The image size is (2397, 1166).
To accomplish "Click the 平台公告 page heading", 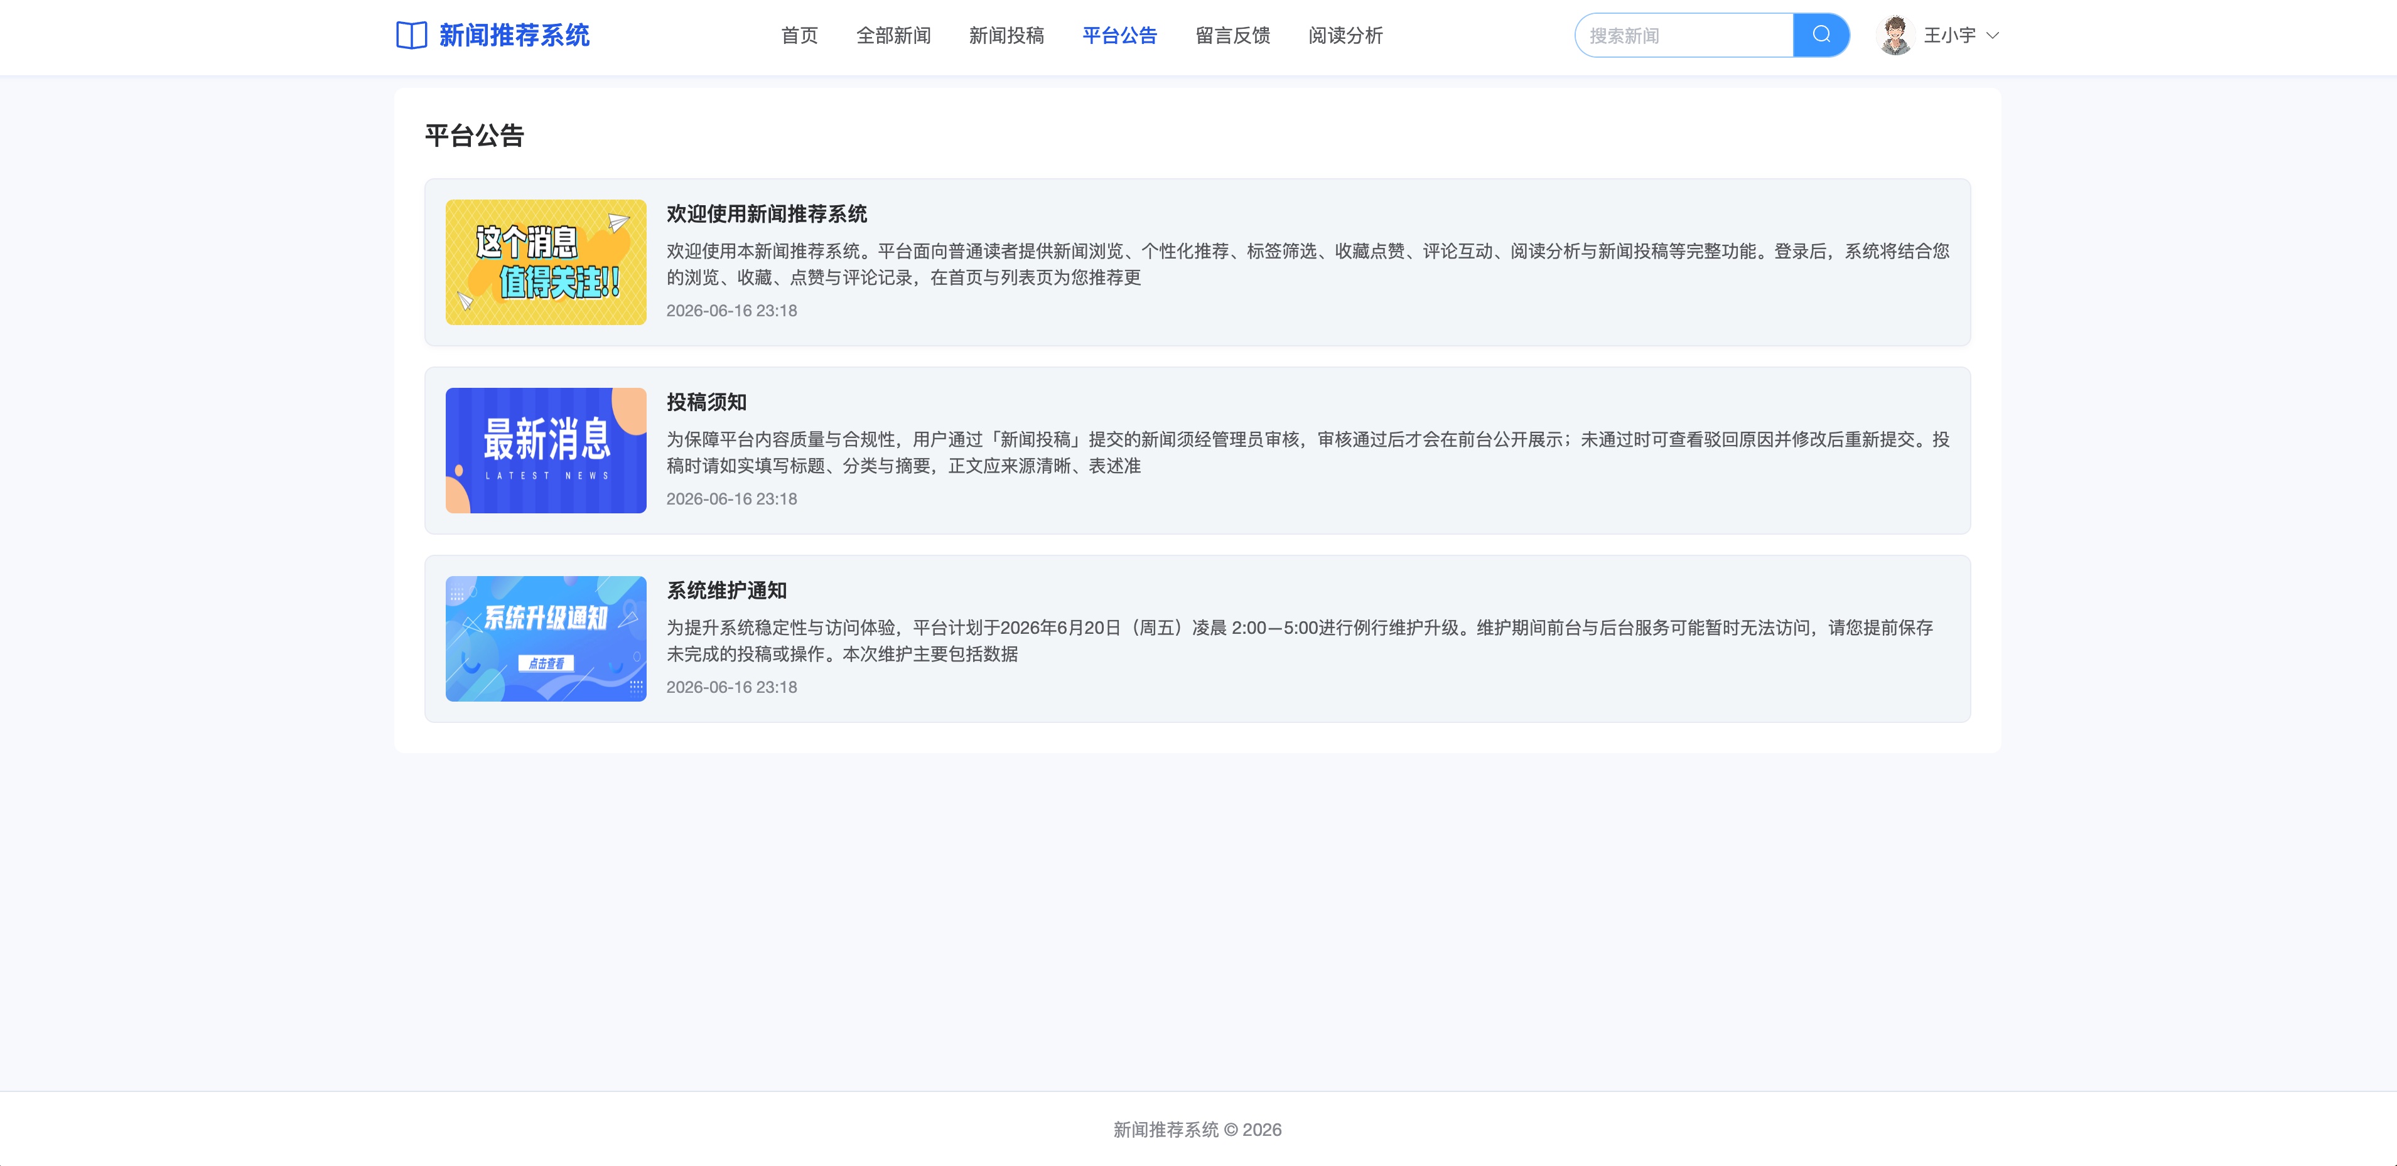I will pyautogui.click(x=475, y=136).
